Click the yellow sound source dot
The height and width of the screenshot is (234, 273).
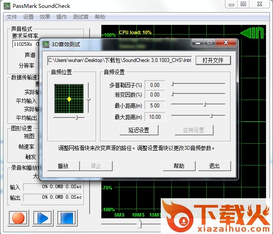tap(69, 99)
